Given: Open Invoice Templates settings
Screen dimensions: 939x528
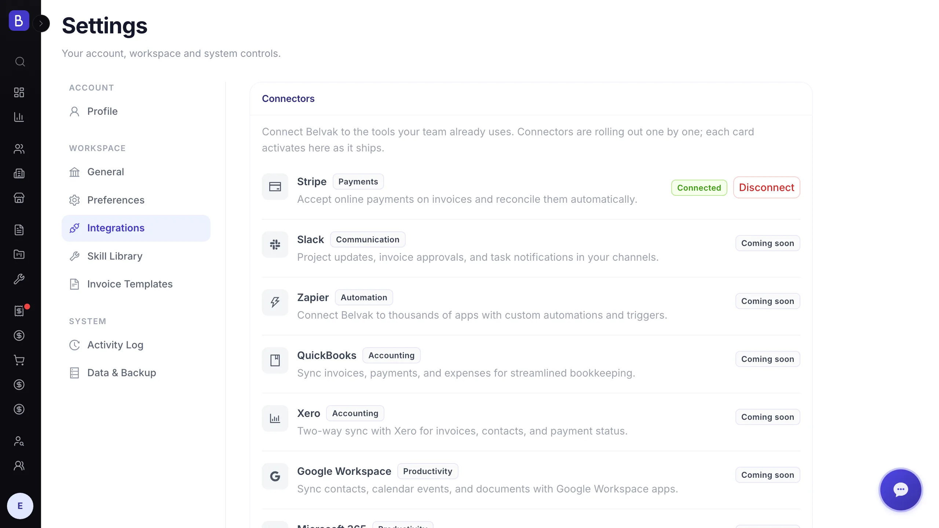Looking at the screenshot, I should [x=136, y=284].
